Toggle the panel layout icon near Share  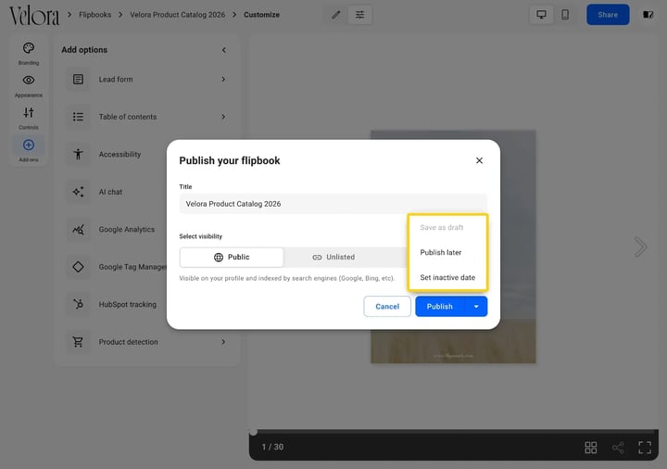point(648,15)
